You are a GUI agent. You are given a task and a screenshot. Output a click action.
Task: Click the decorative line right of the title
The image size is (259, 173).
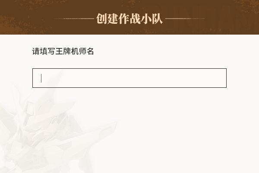pos(185,19)
